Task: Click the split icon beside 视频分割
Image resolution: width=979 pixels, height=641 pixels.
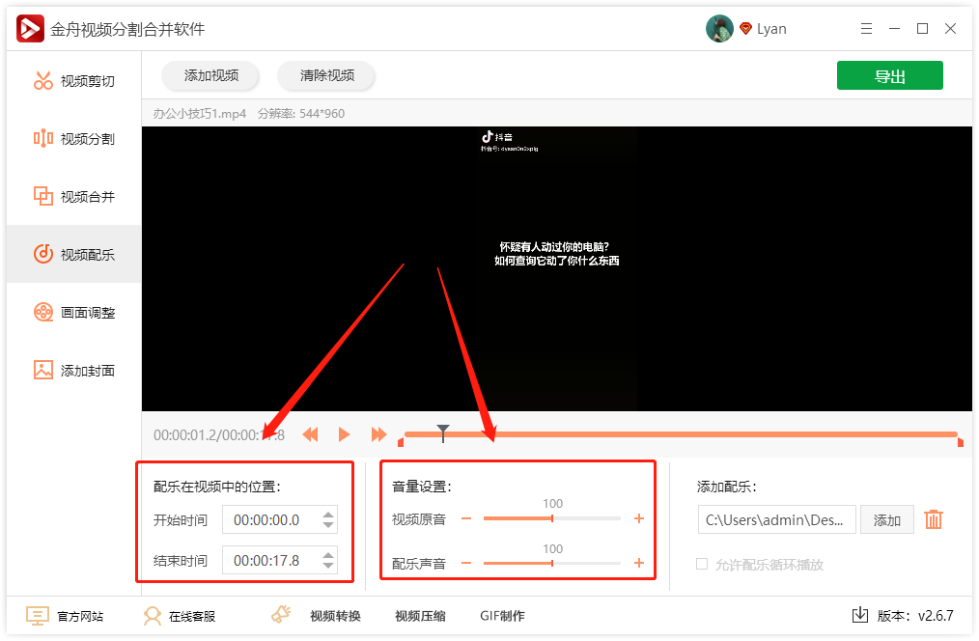Action: click(x=43, y=138)
